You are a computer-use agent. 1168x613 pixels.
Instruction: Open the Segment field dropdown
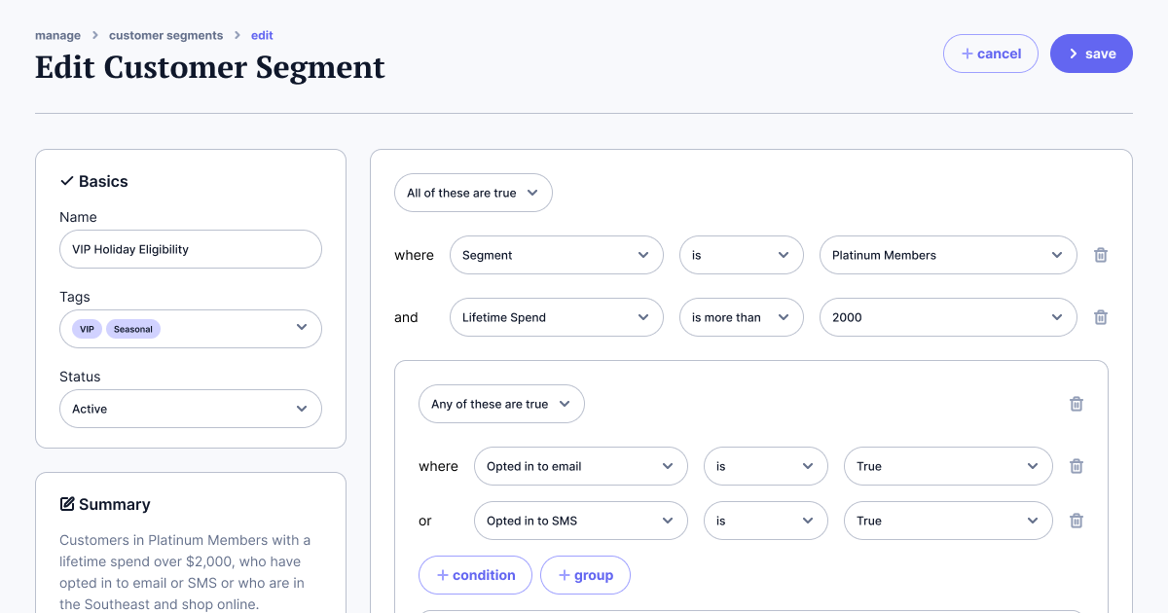(557, 255)
